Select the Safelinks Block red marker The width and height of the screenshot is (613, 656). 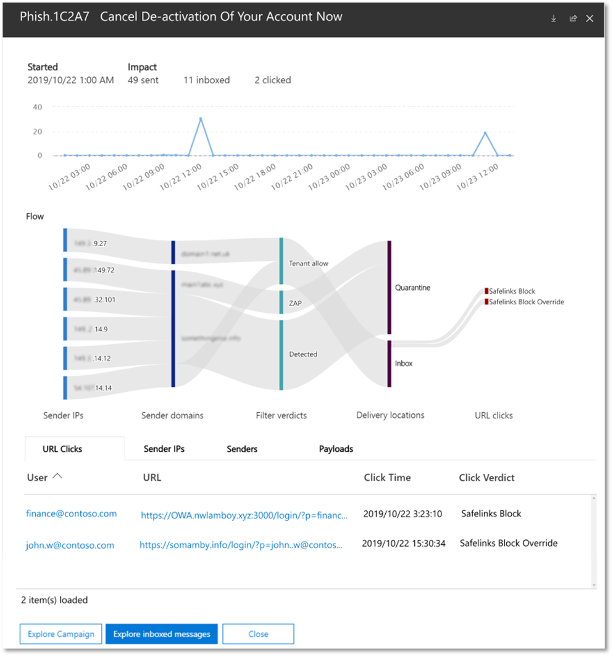[x=486, y=291]
